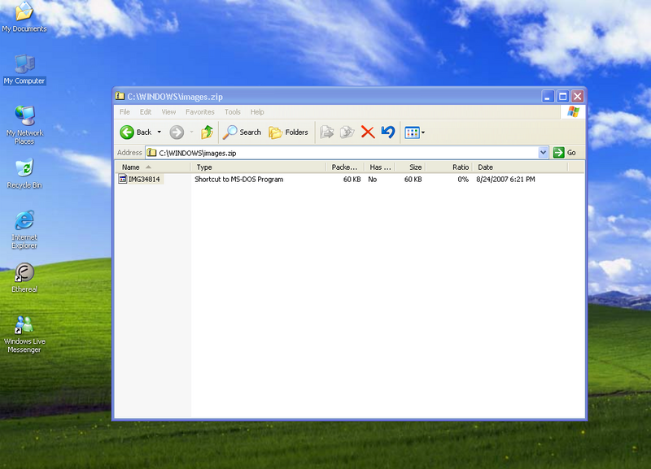Select the My Computer desktop icon
This screenshot has height=469, width=651.
click(x=24, y=69)
